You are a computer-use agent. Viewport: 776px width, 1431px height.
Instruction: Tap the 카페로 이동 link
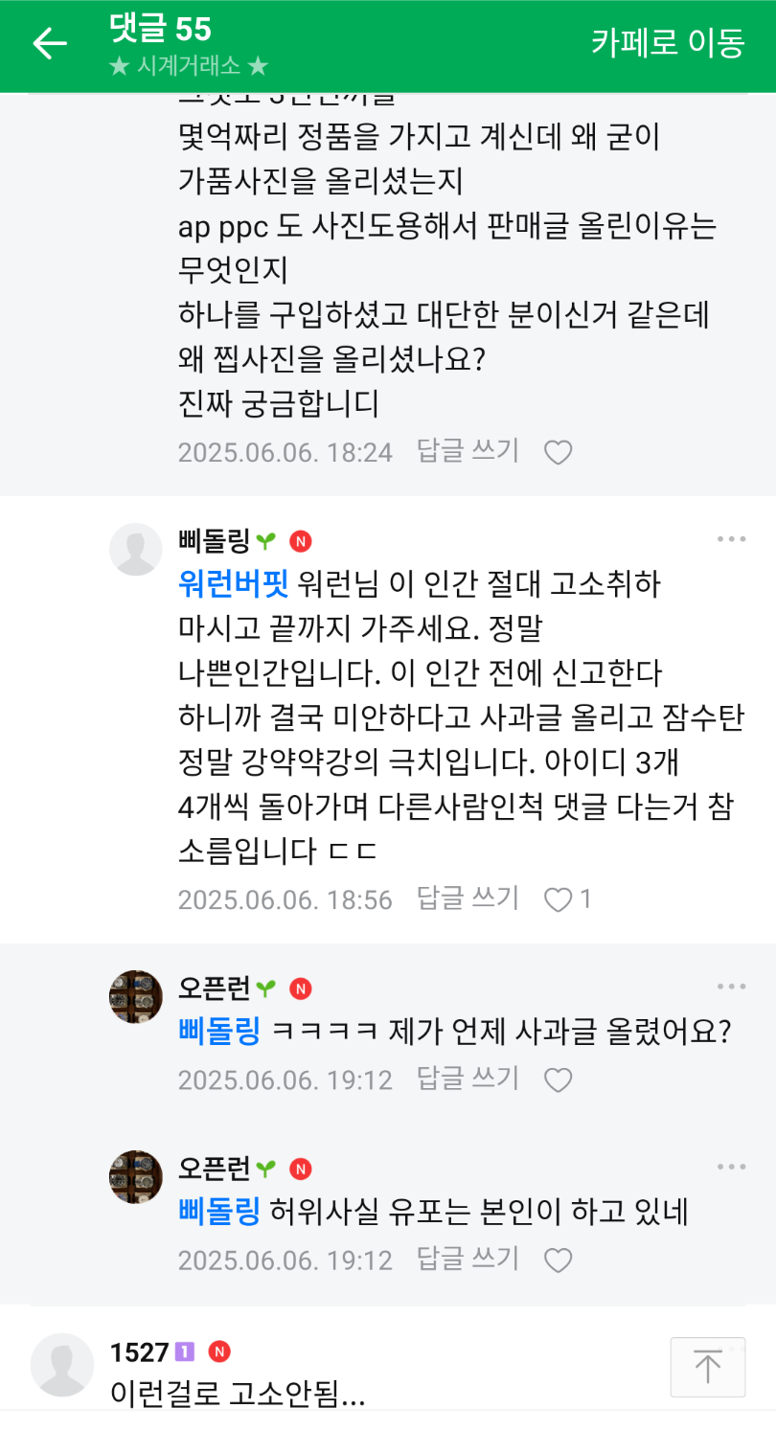[x=668, y=43]
